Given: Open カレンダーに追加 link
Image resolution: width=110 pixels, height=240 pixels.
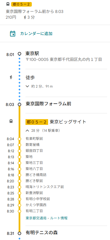Looking at the screenshot, I should pos(36,34).
